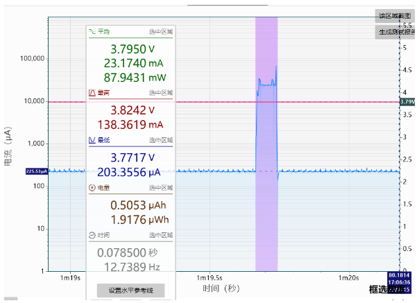Click the 平均 average waveform icon
Image resolution: width=419 pixels, height=303 pixels.
click(x=92, y=31)
